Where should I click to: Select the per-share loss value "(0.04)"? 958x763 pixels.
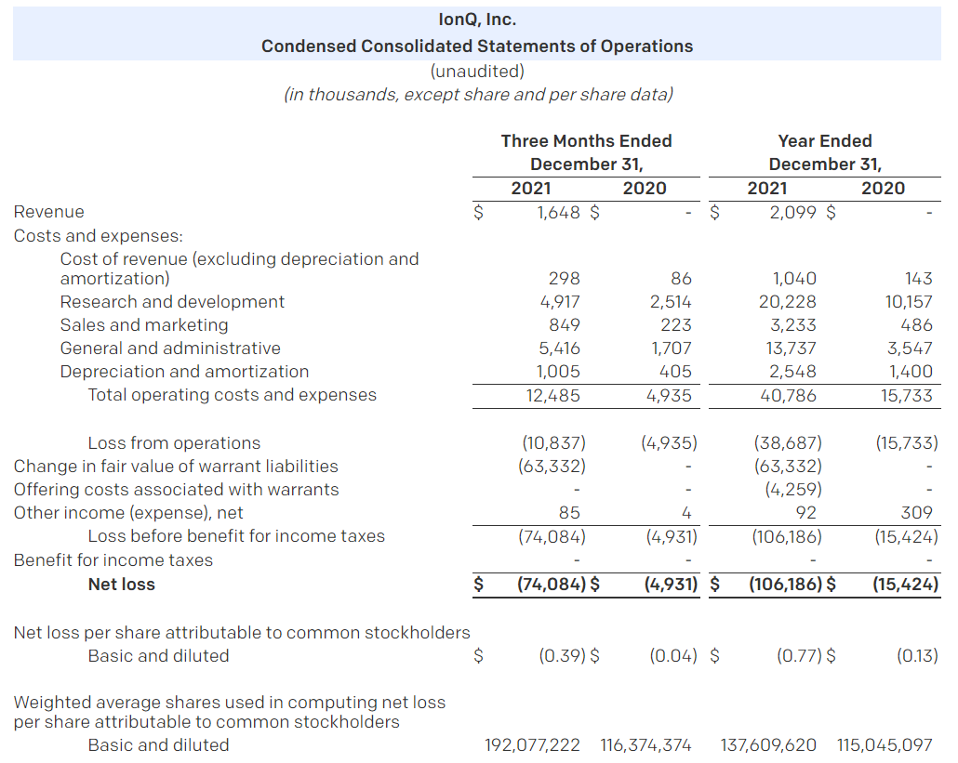673,655
